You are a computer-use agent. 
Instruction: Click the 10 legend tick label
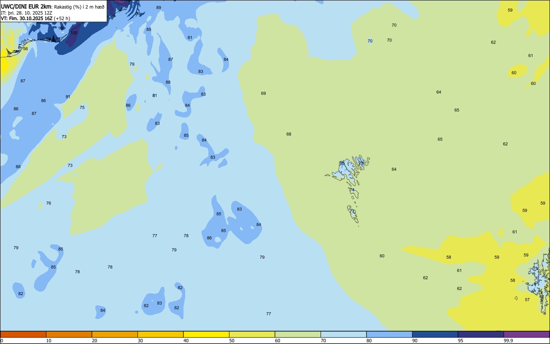point(49,341)
